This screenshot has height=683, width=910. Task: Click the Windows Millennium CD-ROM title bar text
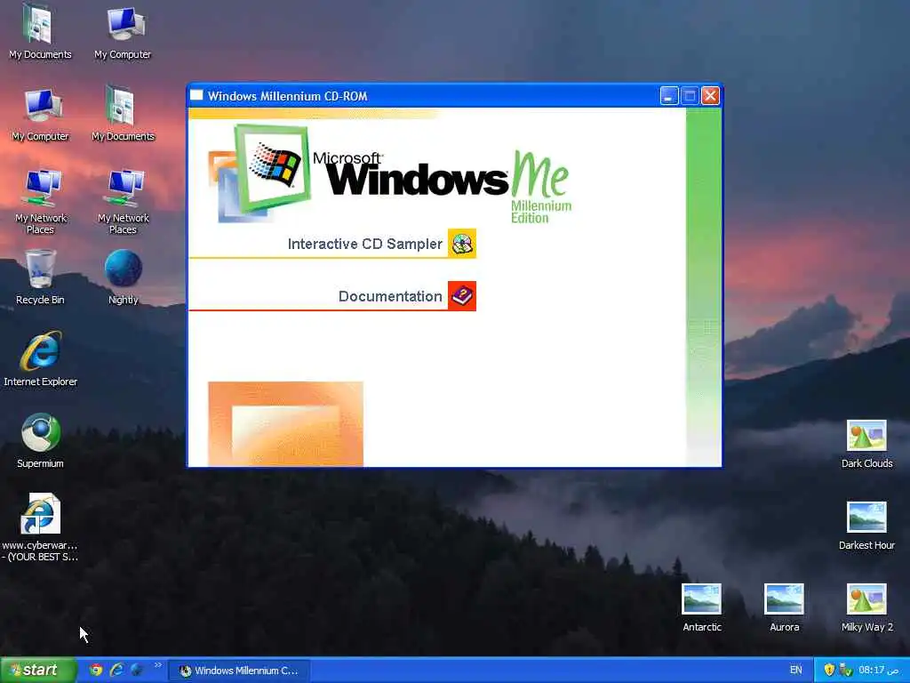click(287, 96)
